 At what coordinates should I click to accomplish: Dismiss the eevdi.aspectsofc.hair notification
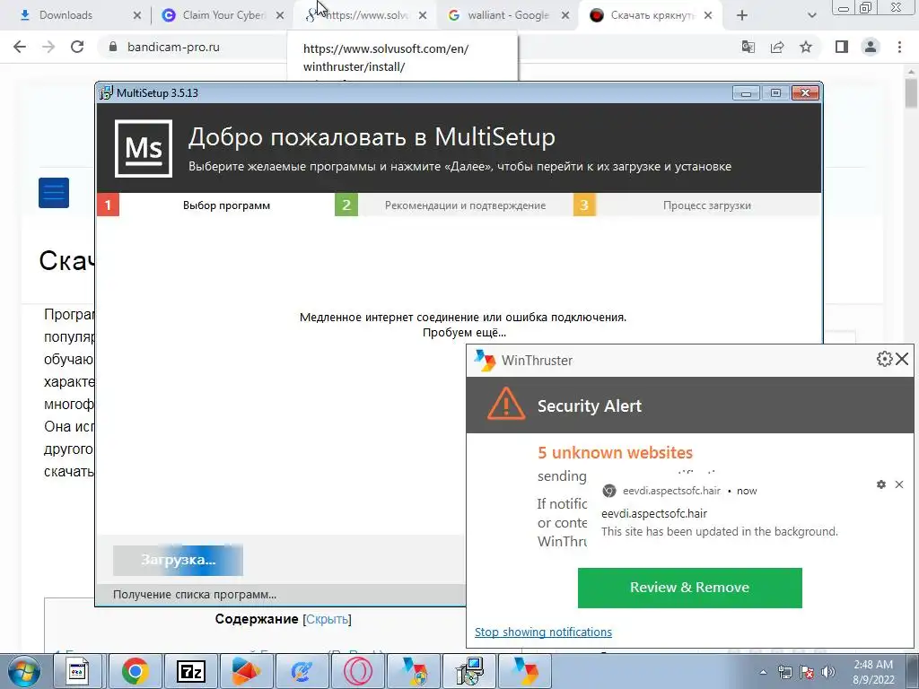899,484
